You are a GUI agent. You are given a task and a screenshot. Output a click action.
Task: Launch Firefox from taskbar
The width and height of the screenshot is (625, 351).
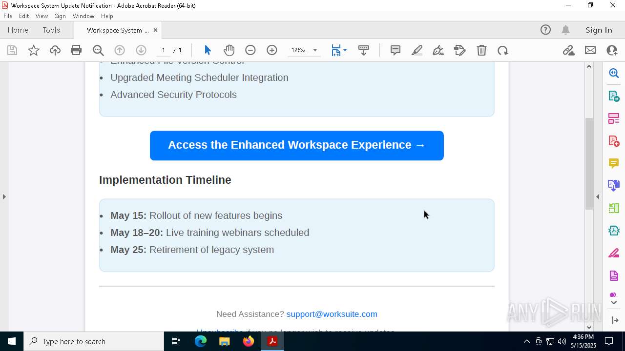point(249,341)
